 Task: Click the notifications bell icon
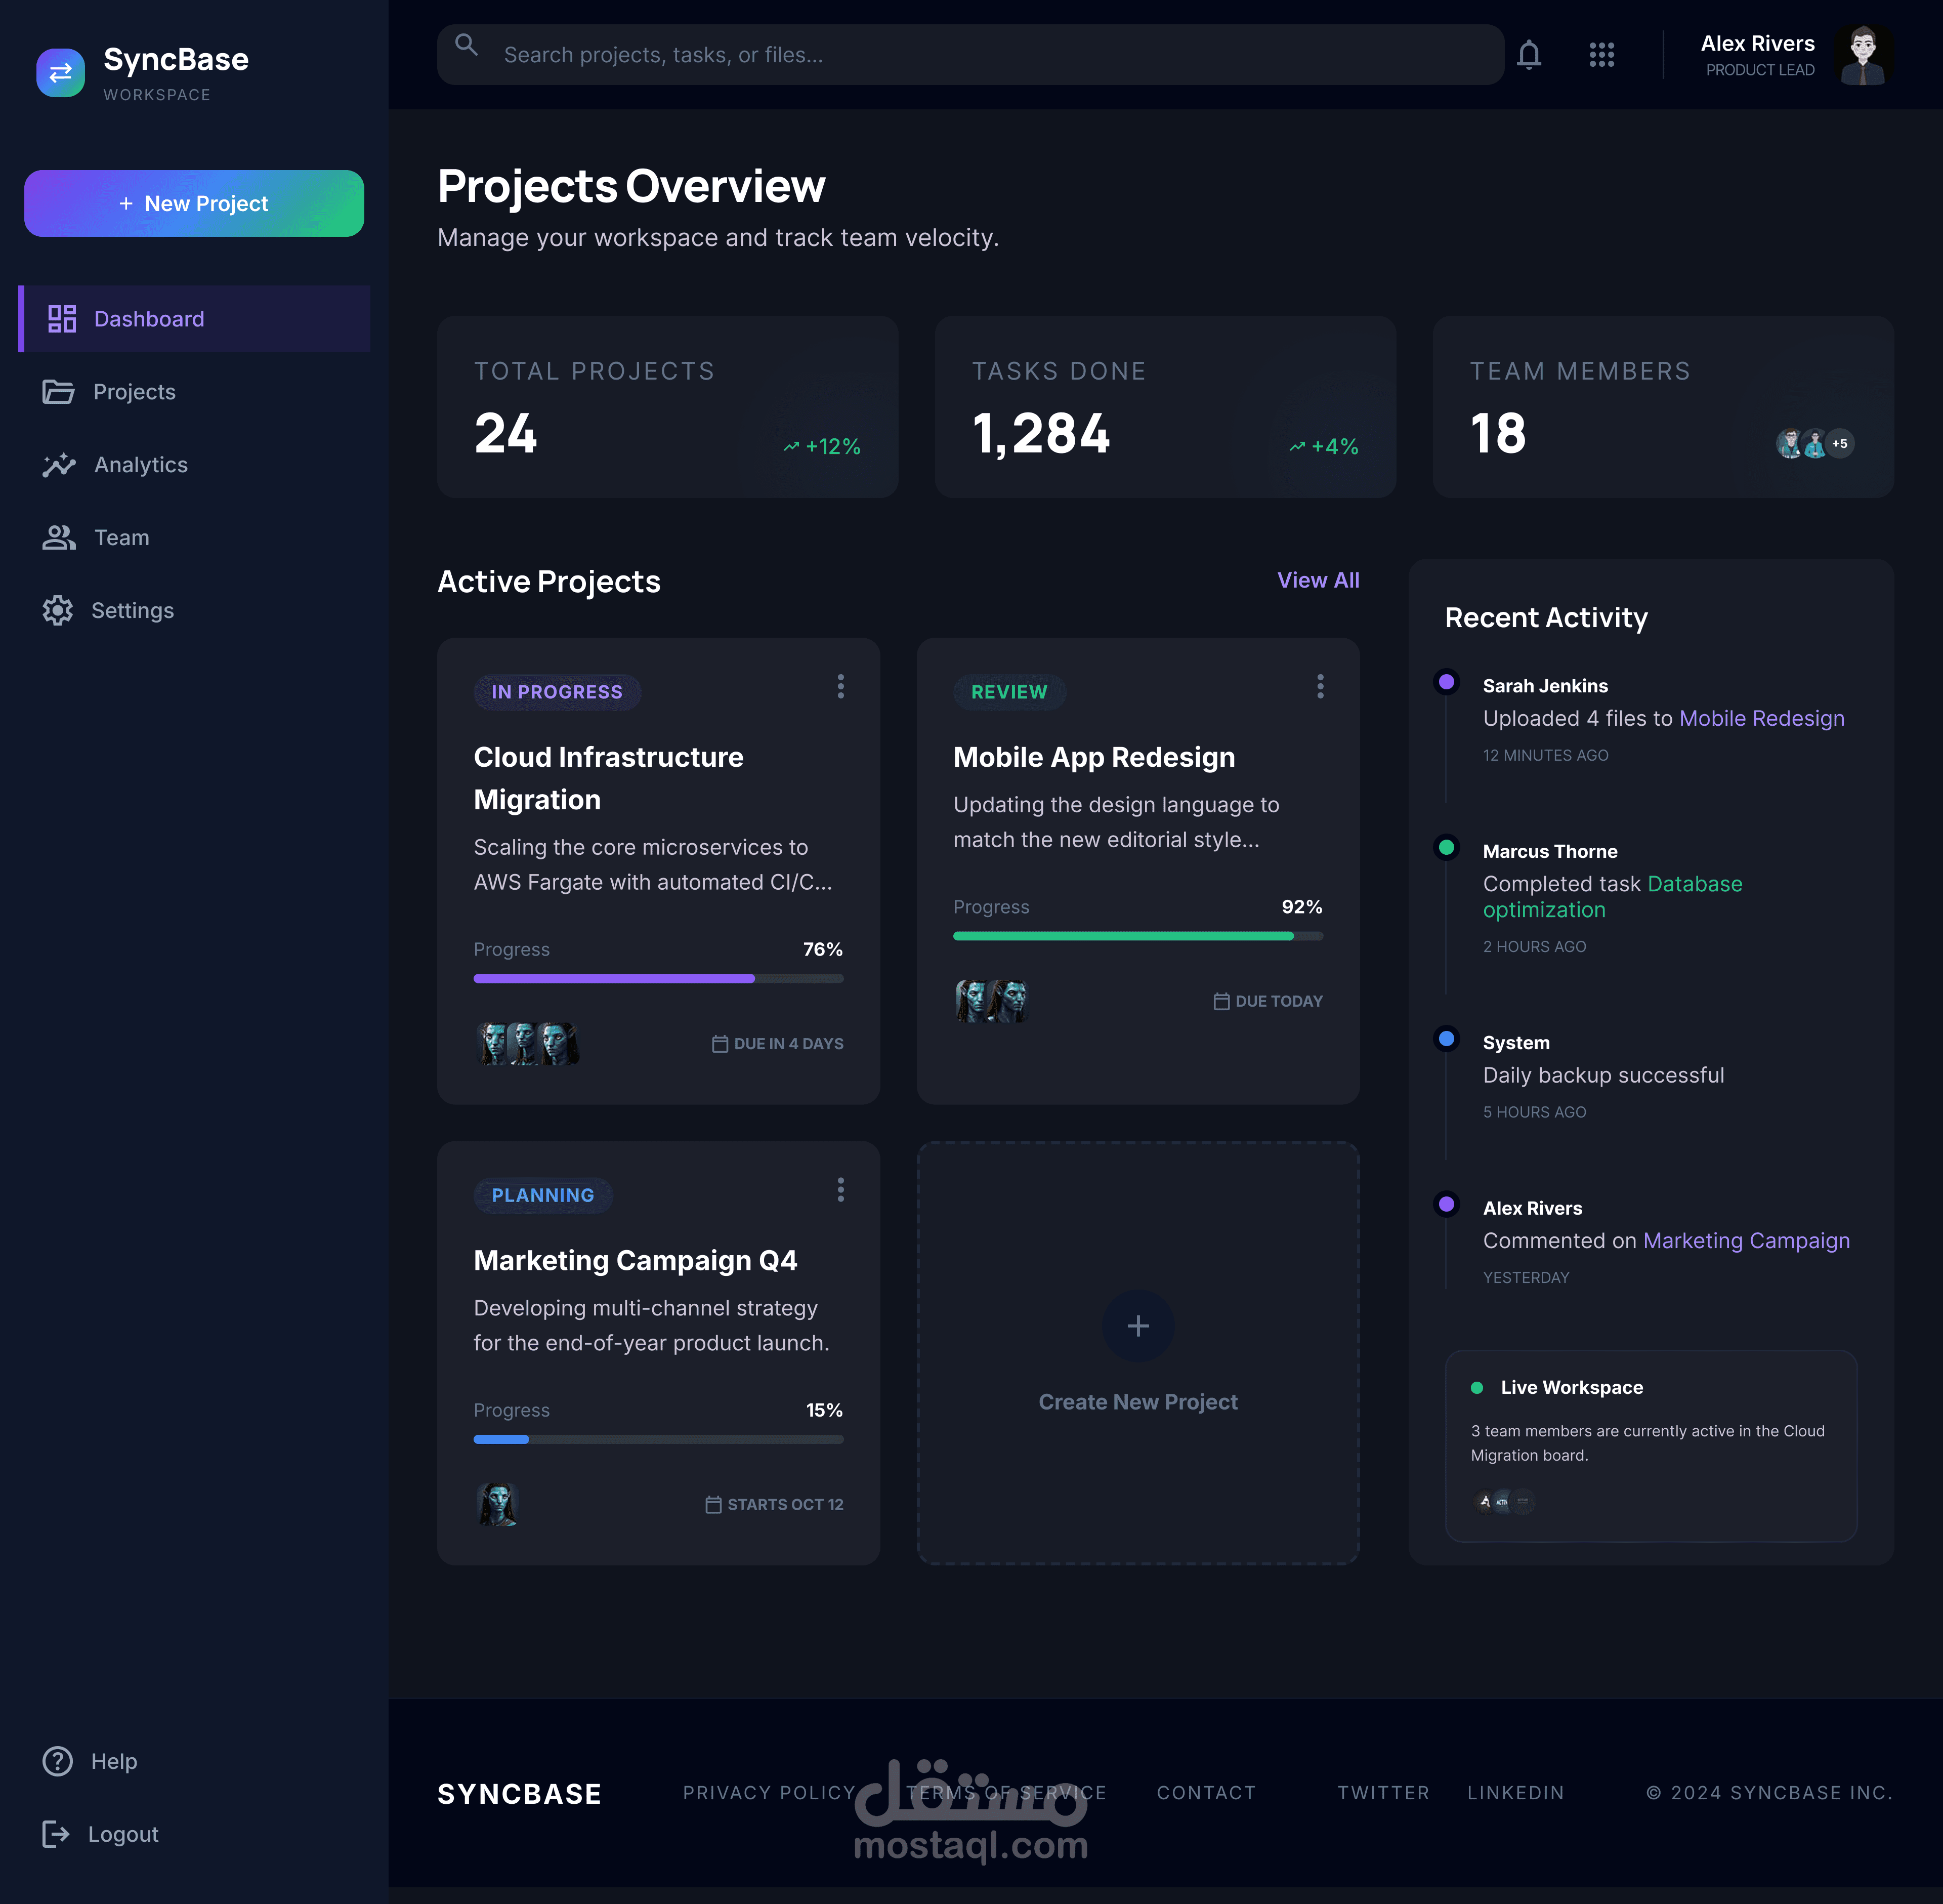click(1528, 55)
